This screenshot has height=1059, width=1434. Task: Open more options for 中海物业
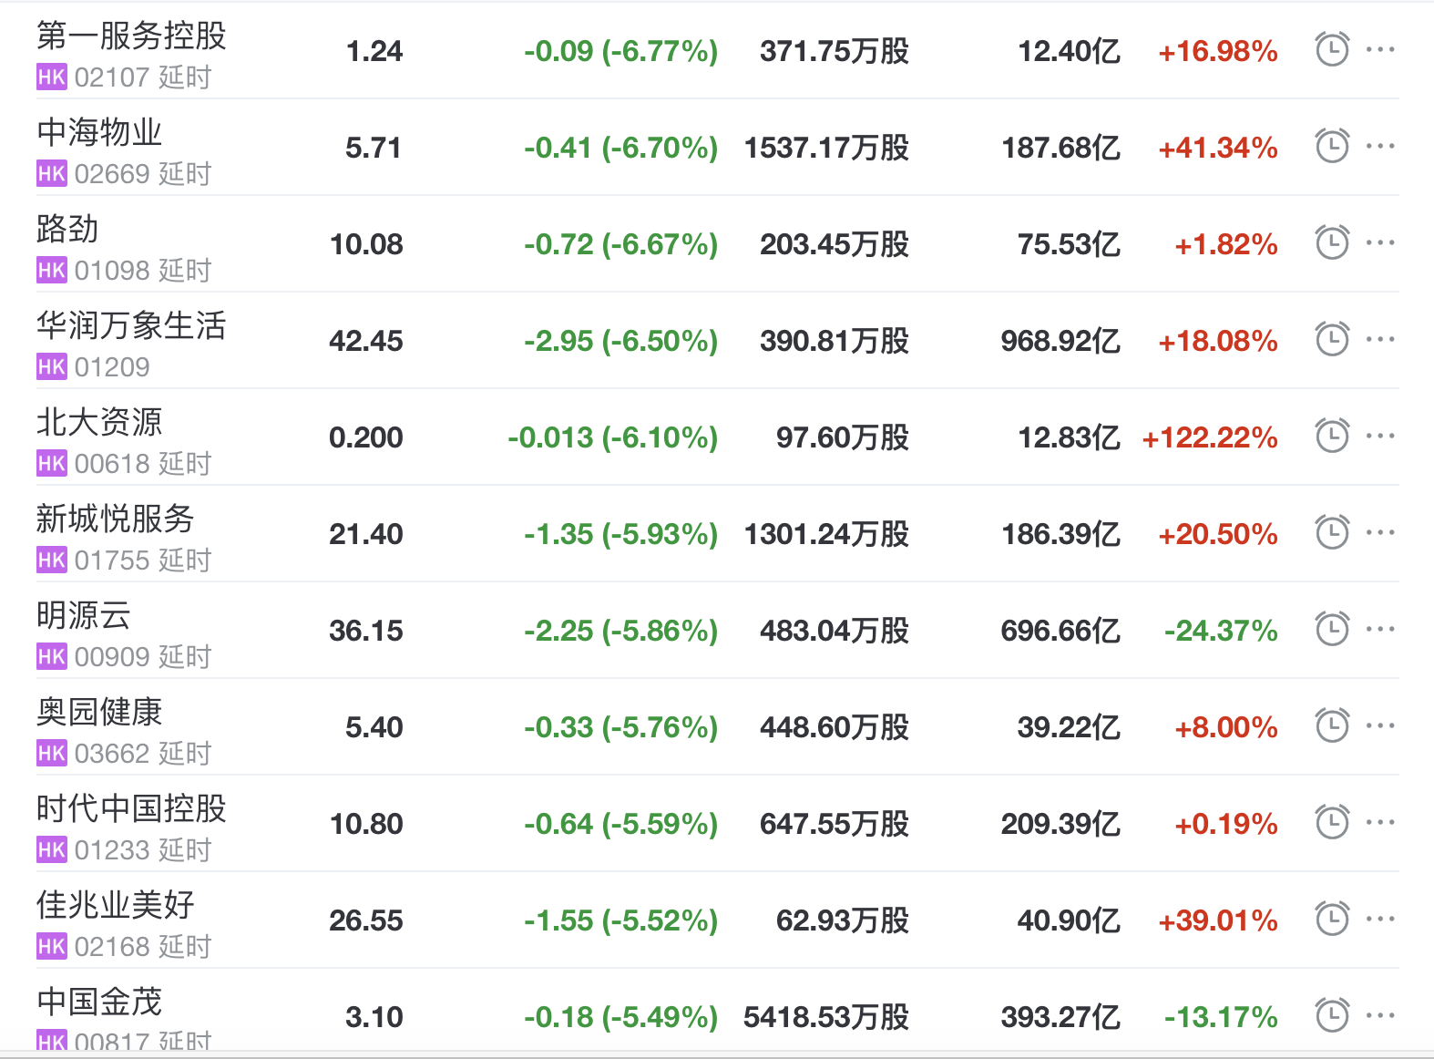(x=1380, y=146)
